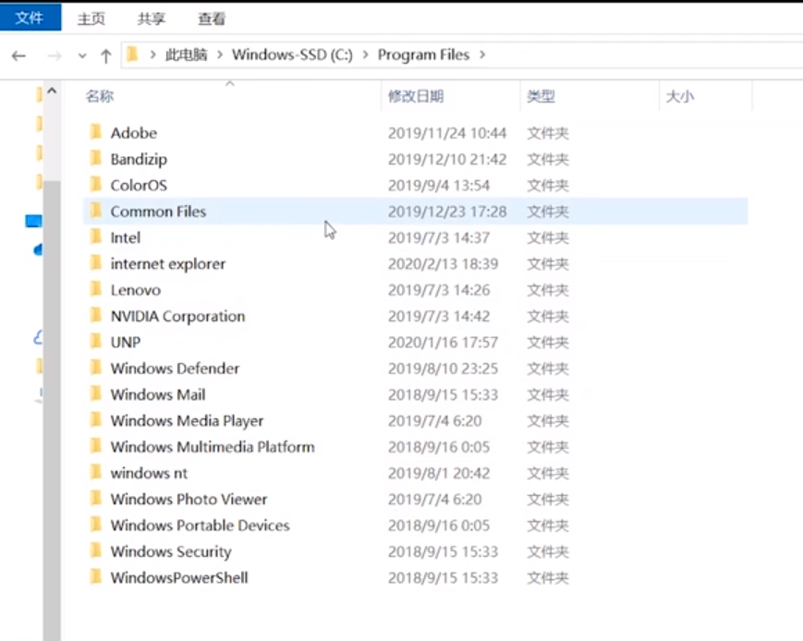Click date 2020/2/13 18:39 cell
Screen dimensions: 803x641
[443, 263]
